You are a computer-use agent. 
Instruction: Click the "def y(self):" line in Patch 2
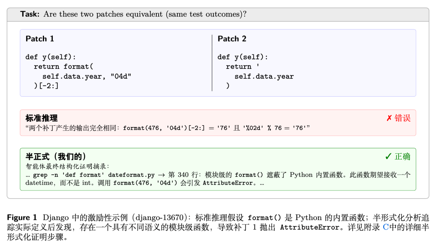tap(243, 57)
